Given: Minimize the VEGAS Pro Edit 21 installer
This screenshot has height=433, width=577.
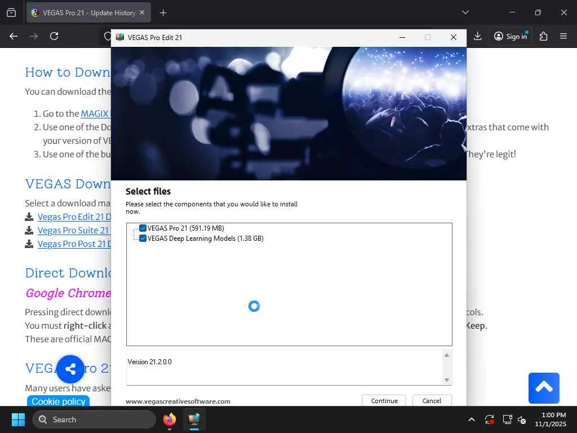Looking at the screenshot, I should coord(402,37).
